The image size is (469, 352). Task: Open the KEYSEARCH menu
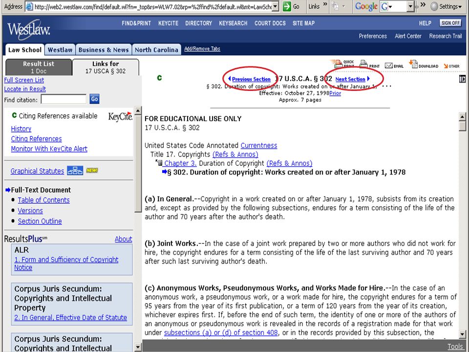pos(233,23)
